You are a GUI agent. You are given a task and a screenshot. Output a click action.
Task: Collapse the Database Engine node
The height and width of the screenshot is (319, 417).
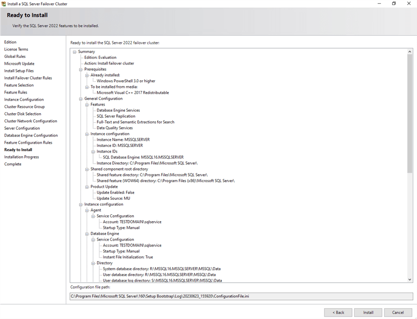pos(87,234)
